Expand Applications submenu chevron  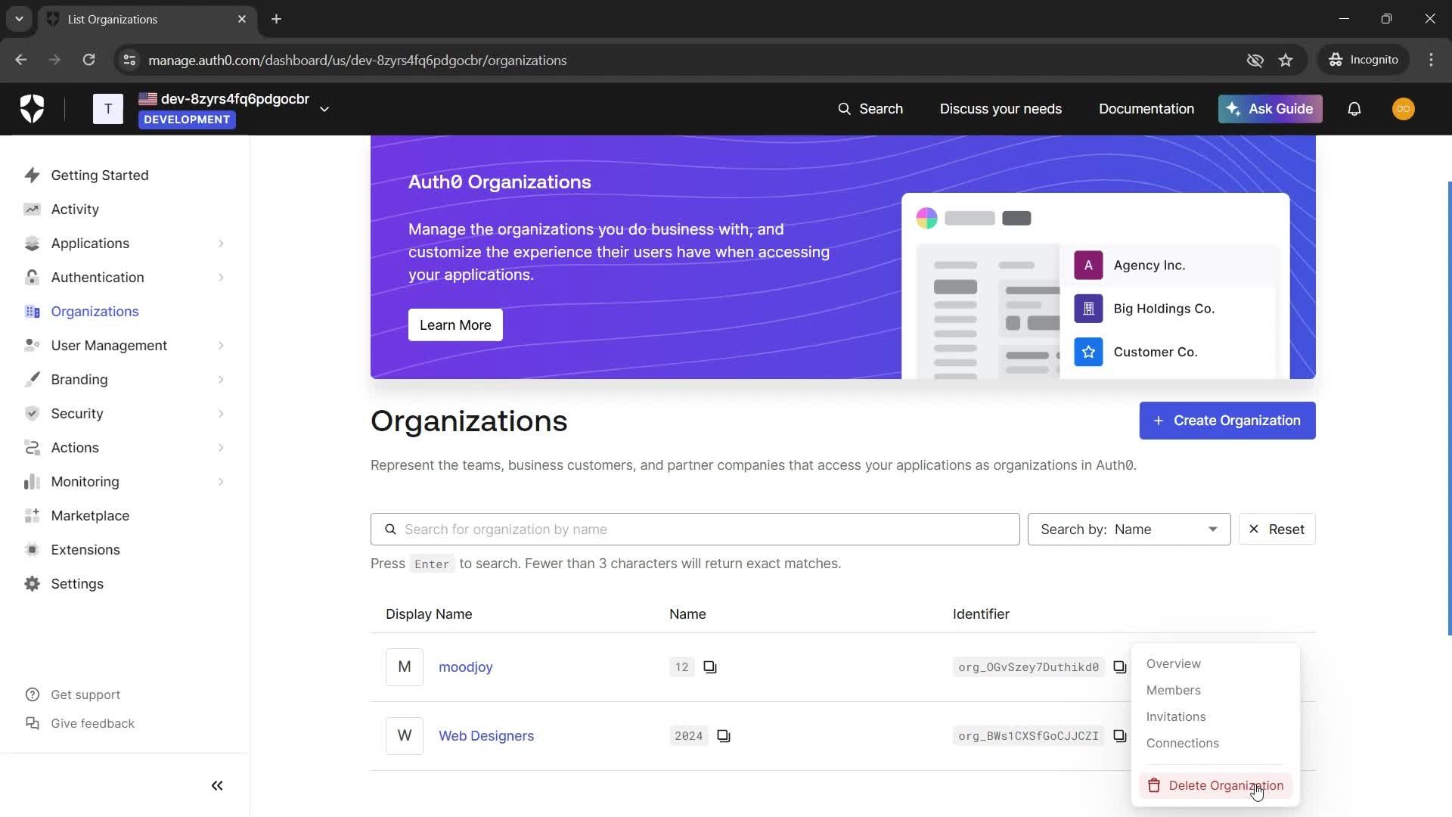(221, 244)
